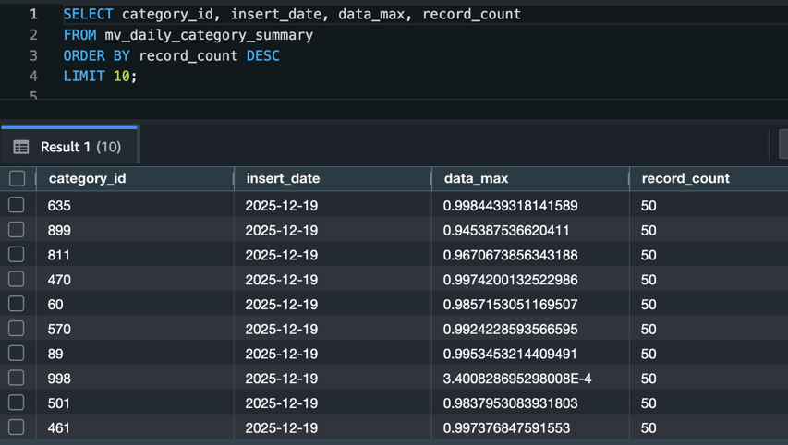Image resolution: width=788 pixels, height=445 pixels.
Task: Select cell with category_id 461
Action: click(135, 427)
